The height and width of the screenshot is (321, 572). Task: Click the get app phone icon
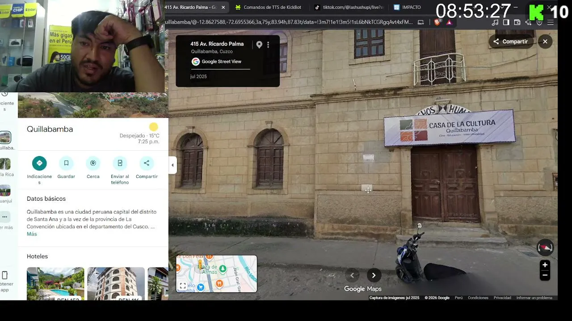tap(5, 275)
